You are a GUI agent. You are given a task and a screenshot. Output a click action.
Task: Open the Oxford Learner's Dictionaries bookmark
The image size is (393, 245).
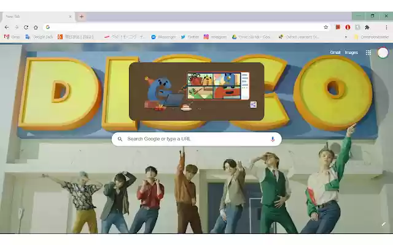(x=299, y=37)
